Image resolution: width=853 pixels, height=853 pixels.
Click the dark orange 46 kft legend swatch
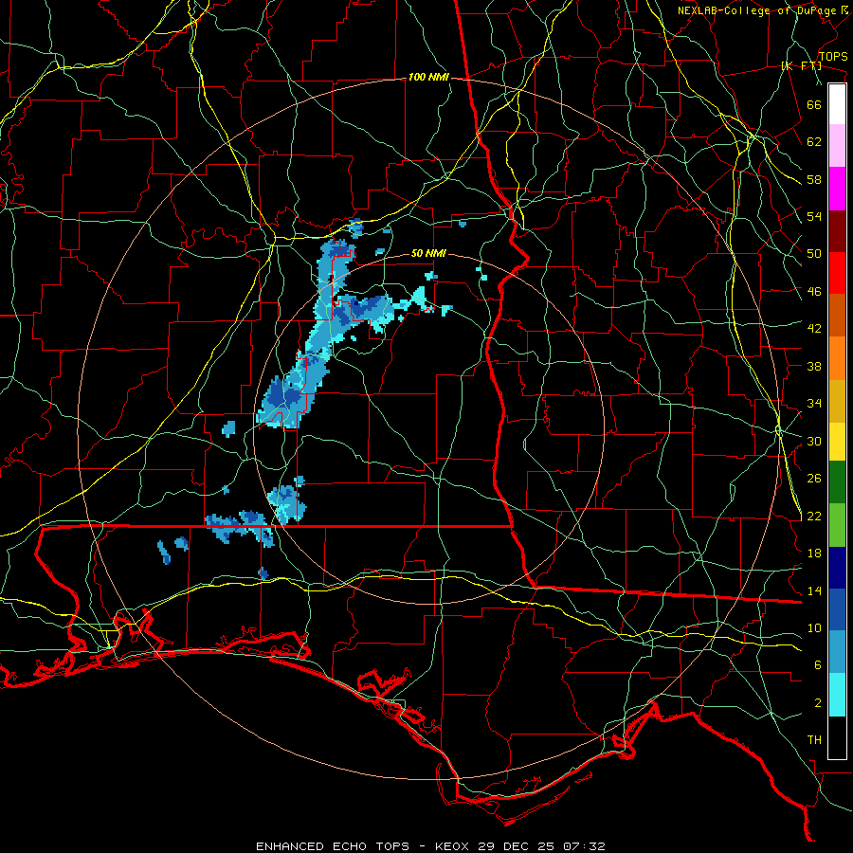(x=837, y=315)
